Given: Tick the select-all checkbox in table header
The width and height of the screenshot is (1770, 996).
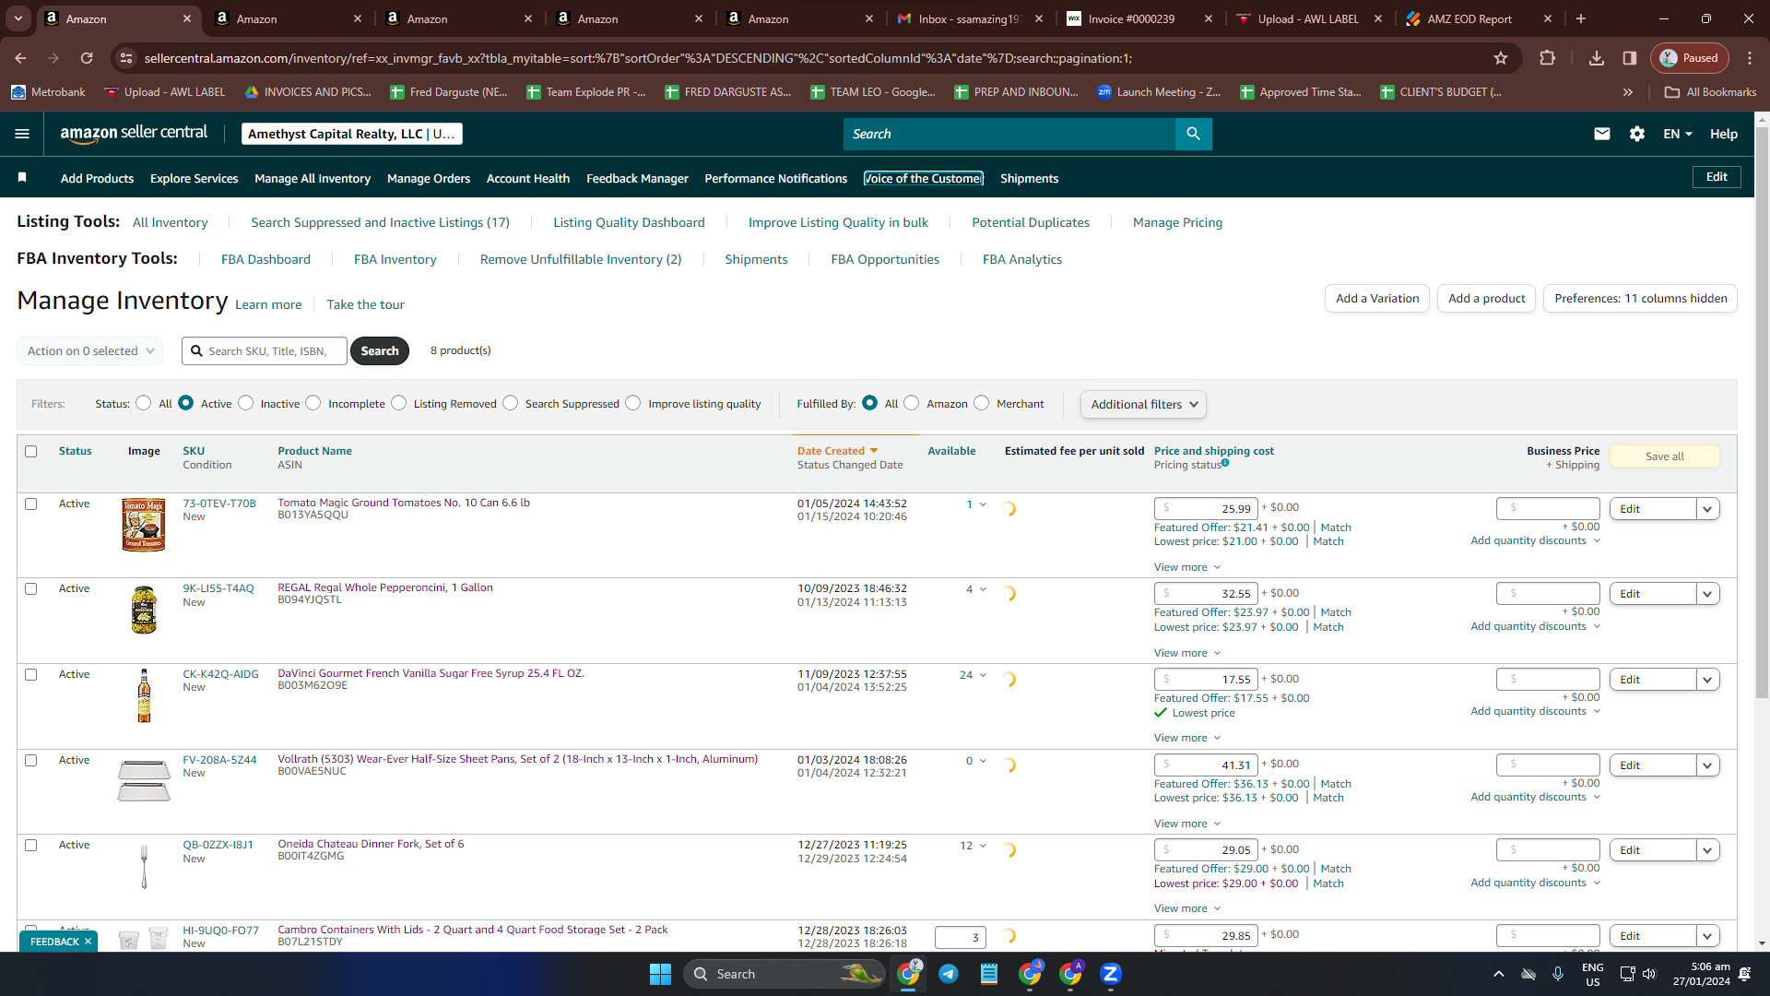Looking at the screenshot, I should click(x=31, y=451).
